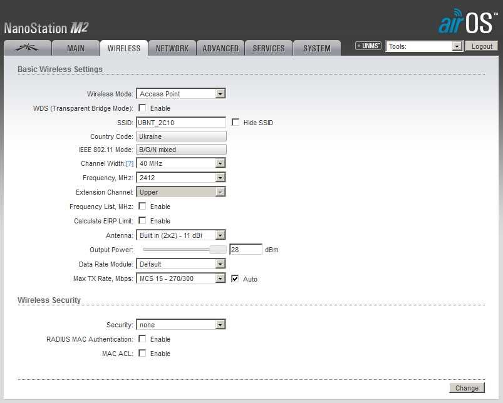Viewport: 503px width, 403px height.
Task: Tick the Hide SSID checkbox
Action: coord(236,123)
